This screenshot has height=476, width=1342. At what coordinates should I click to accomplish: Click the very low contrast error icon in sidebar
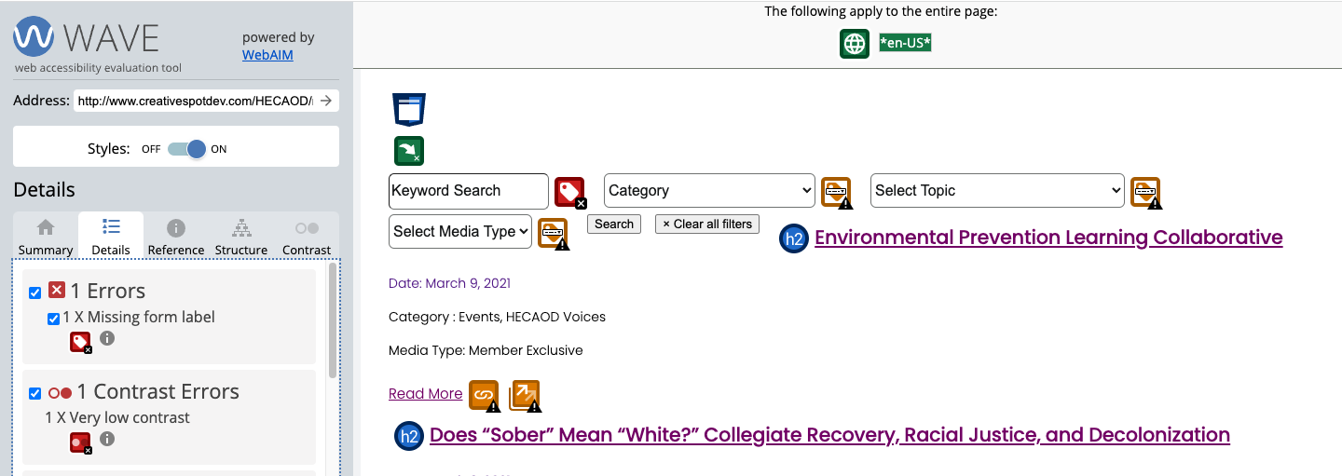81,443
